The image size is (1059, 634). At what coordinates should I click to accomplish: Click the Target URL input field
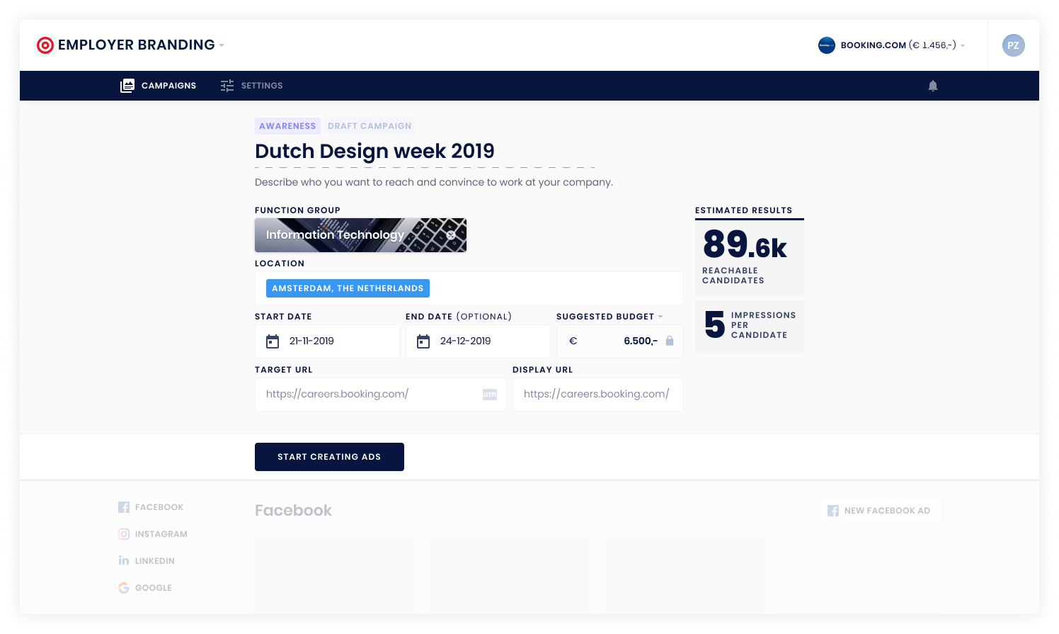(x=381, y=395)
